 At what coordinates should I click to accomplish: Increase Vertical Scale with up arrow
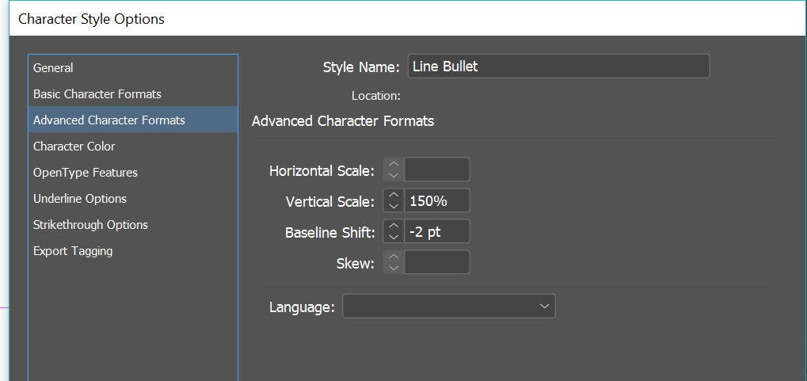[x=394, y=196]
